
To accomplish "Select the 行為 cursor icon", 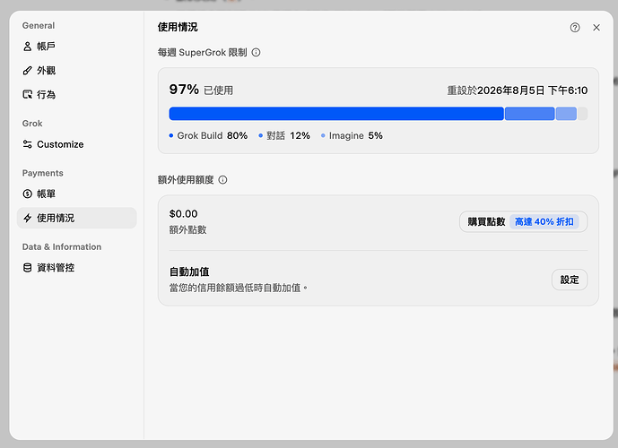I will tap(27, 94).
